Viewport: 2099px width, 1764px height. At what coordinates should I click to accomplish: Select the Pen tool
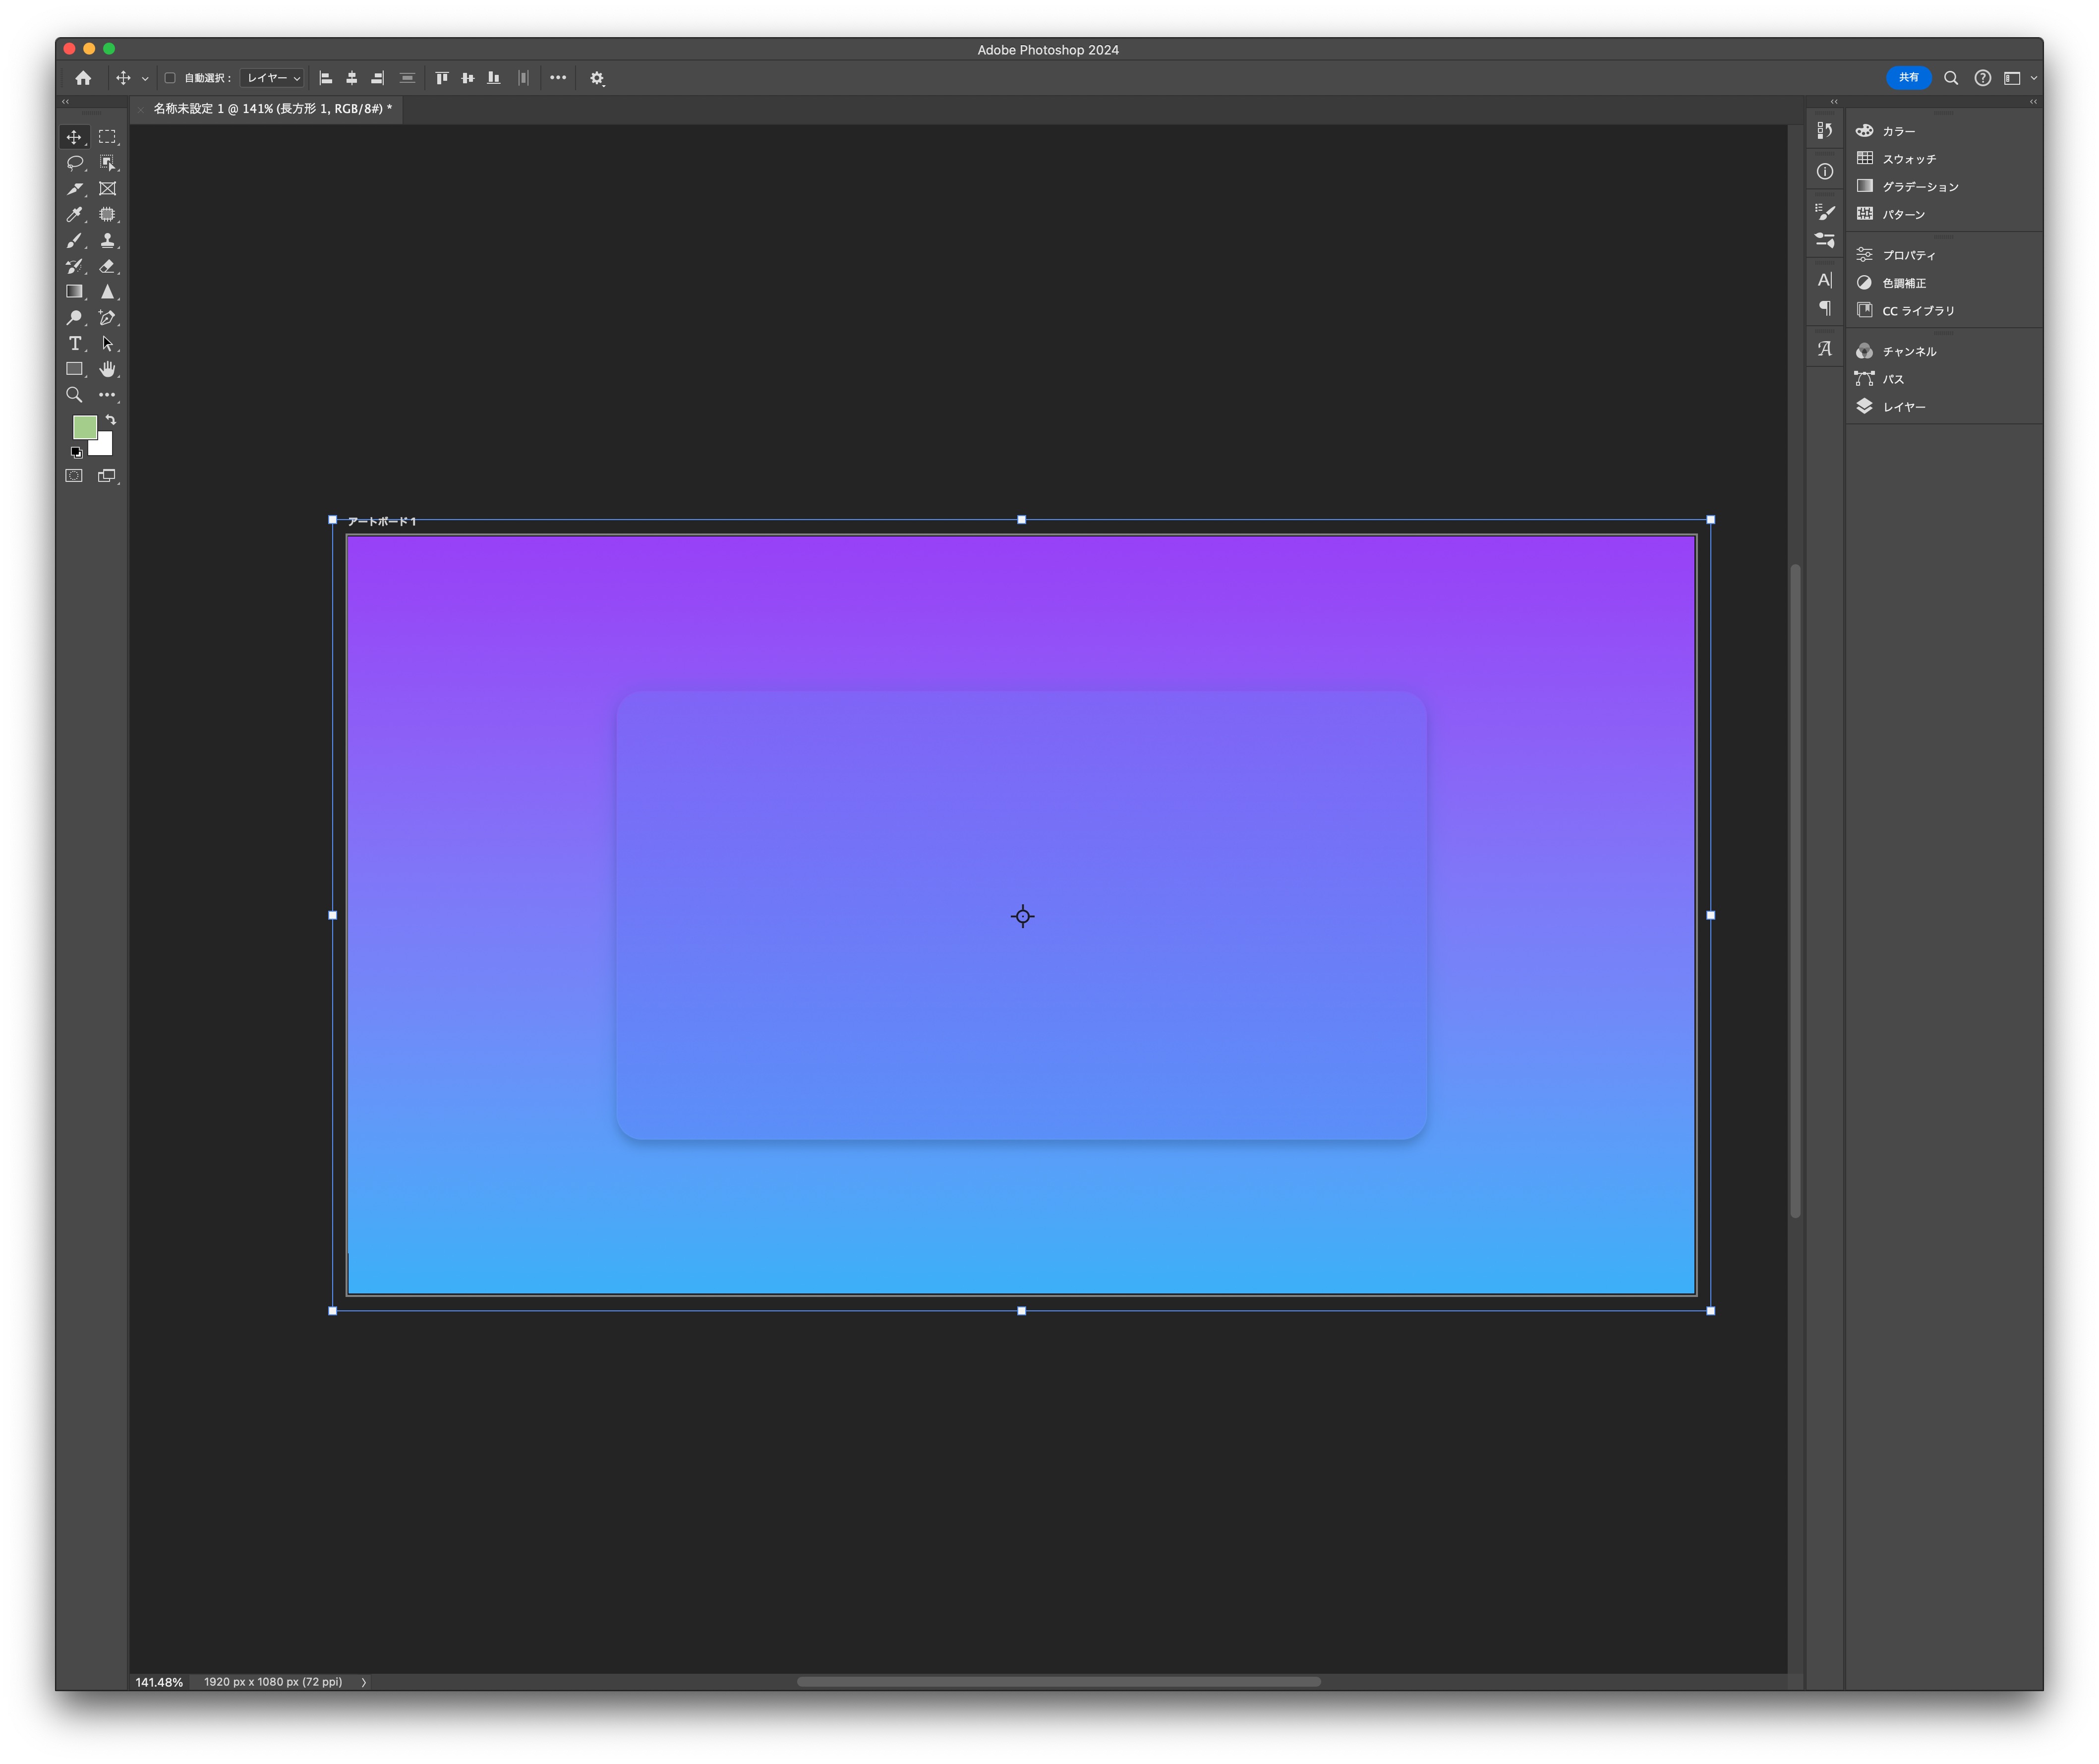(x=107, y=318)
